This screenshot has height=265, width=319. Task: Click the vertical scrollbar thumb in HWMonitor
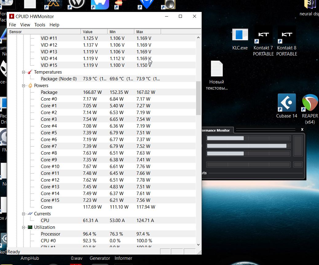pyautogui.click(x=198, y=98)
